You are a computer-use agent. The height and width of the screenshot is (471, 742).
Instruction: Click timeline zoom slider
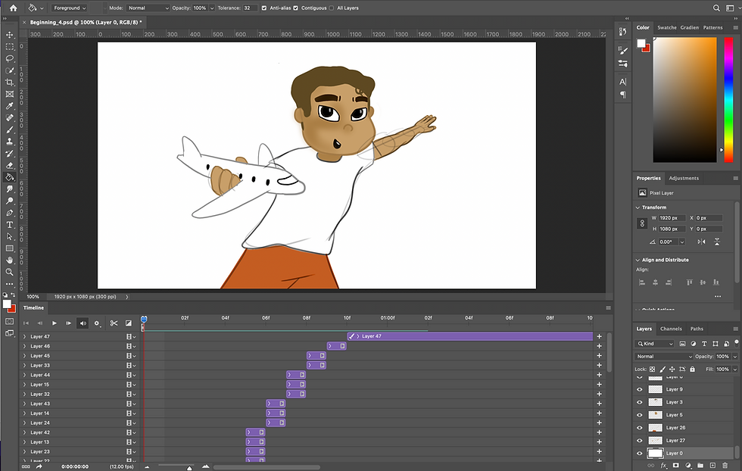point(189,468)
